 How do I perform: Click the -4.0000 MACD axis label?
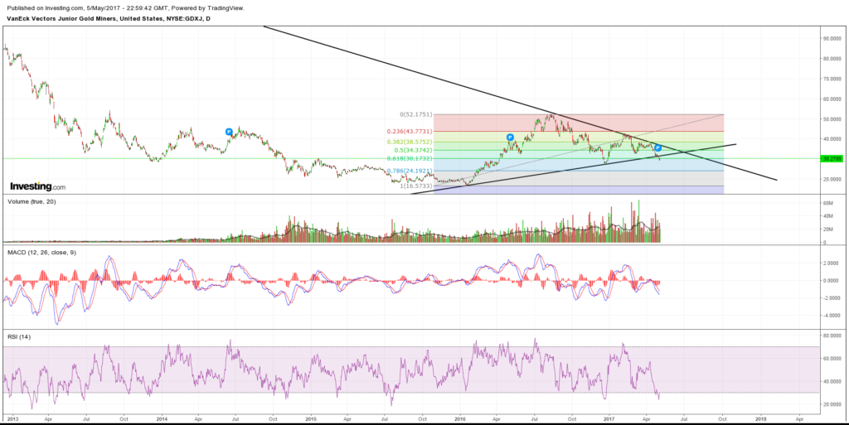pyautogui.click(x=832, y=316)
